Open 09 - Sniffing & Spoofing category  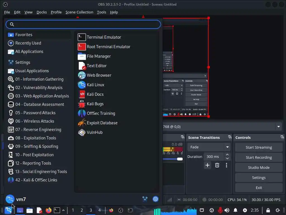click(39, 146)
